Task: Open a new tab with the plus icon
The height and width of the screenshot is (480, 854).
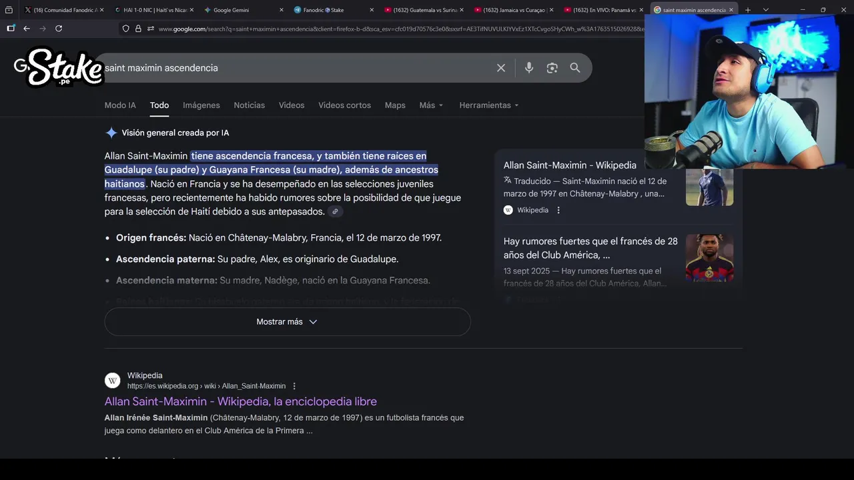Action: click(x=748, y=10)
